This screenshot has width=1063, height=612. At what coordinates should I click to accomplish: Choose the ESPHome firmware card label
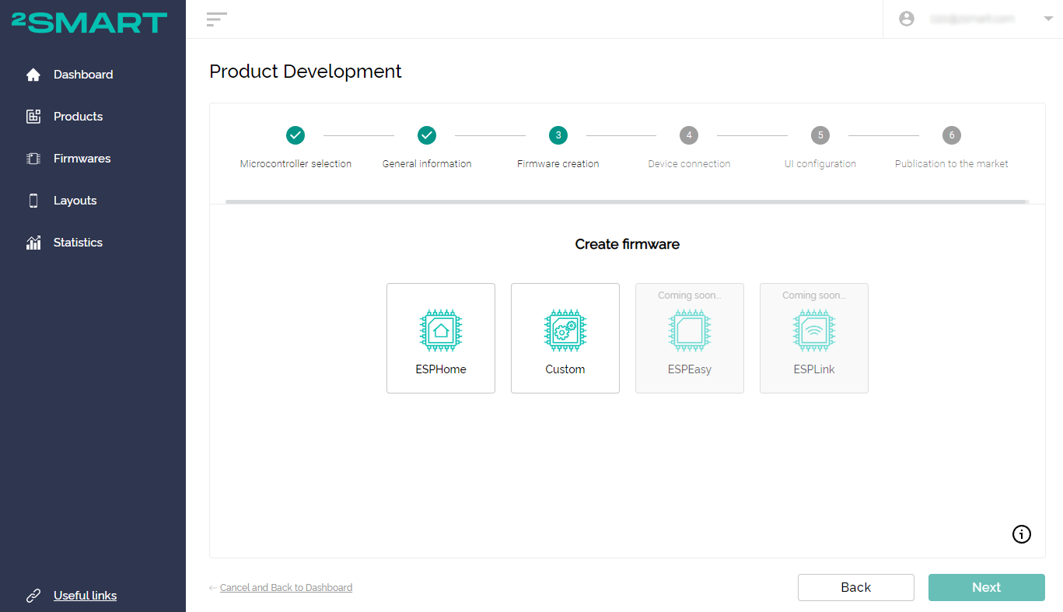pos(441,369)
